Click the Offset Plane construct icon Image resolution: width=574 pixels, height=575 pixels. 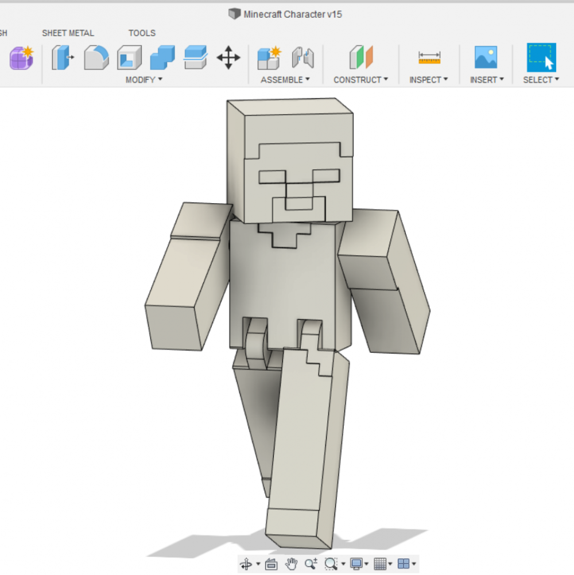click(361, 57)
